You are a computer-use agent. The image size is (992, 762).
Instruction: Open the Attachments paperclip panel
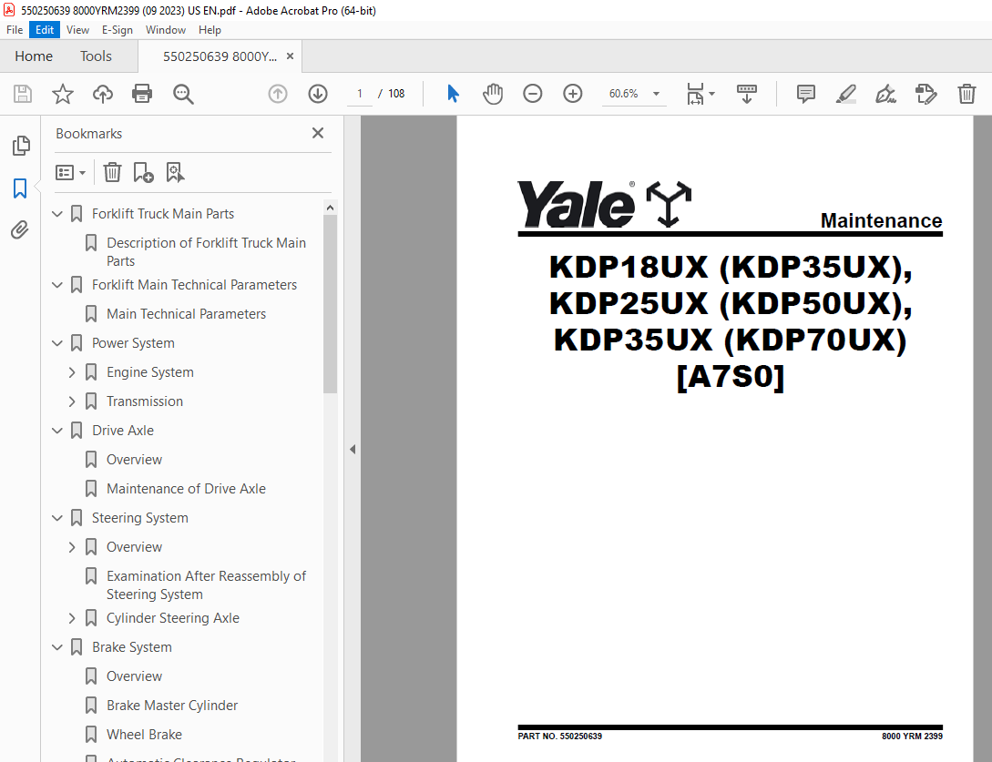tap(20, 229)
